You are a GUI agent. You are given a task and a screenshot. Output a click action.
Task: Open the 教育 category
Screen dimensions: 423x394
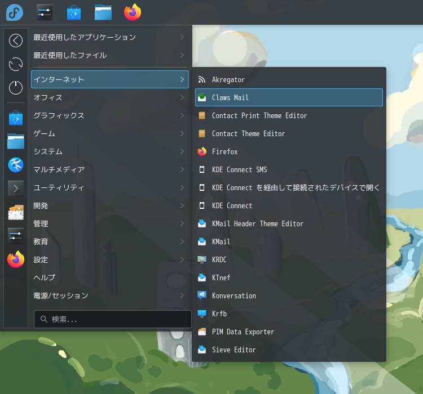coord(110,241)
